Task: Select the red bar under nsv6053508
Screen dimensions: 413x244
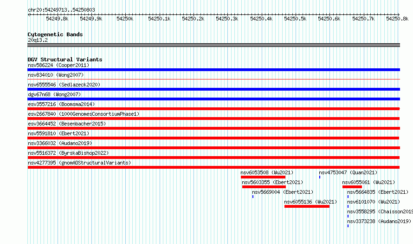Action: coord(263,177)
